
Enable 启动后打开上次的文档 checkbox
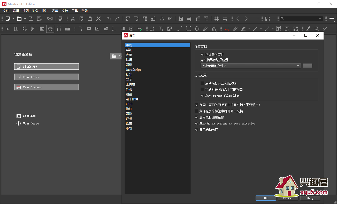pos(202,83)
